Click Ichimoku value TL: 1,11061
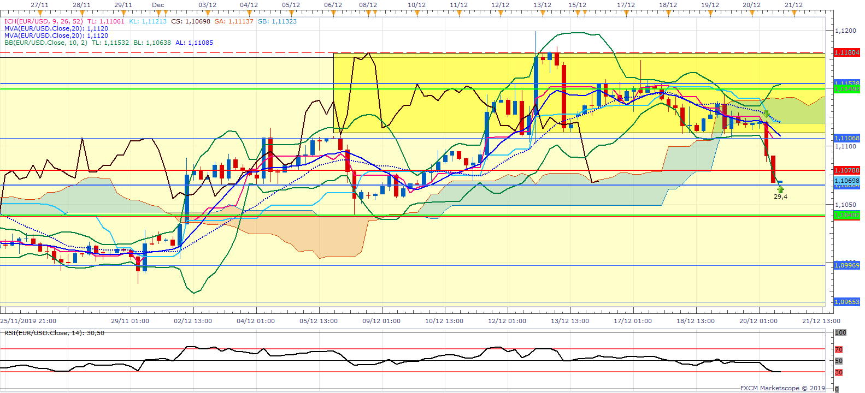The width and height of the screenshot is (865, 393). [x=106, y=21]
